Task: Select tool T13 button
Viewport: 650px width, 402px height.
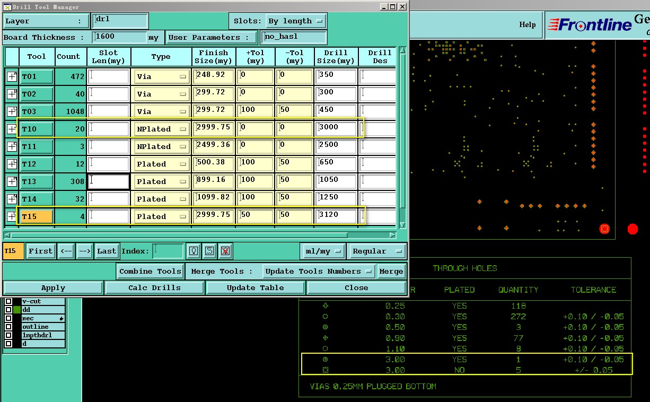Action: click(x=37, y=181)
